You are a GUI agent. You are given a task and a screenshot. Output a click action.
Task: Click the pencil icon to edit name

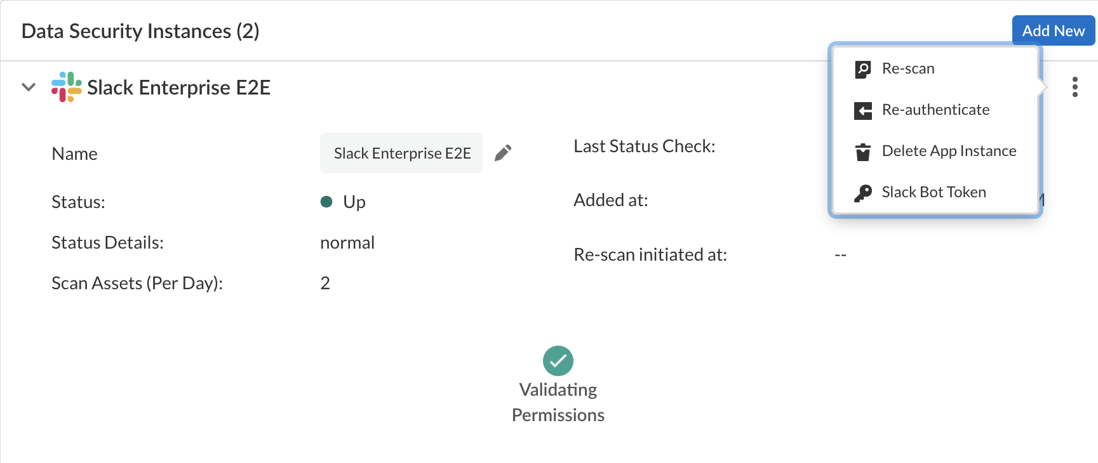click(x=503, y=153)
